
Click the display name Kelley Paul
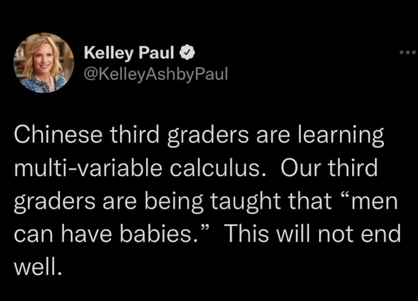[129, 52]
